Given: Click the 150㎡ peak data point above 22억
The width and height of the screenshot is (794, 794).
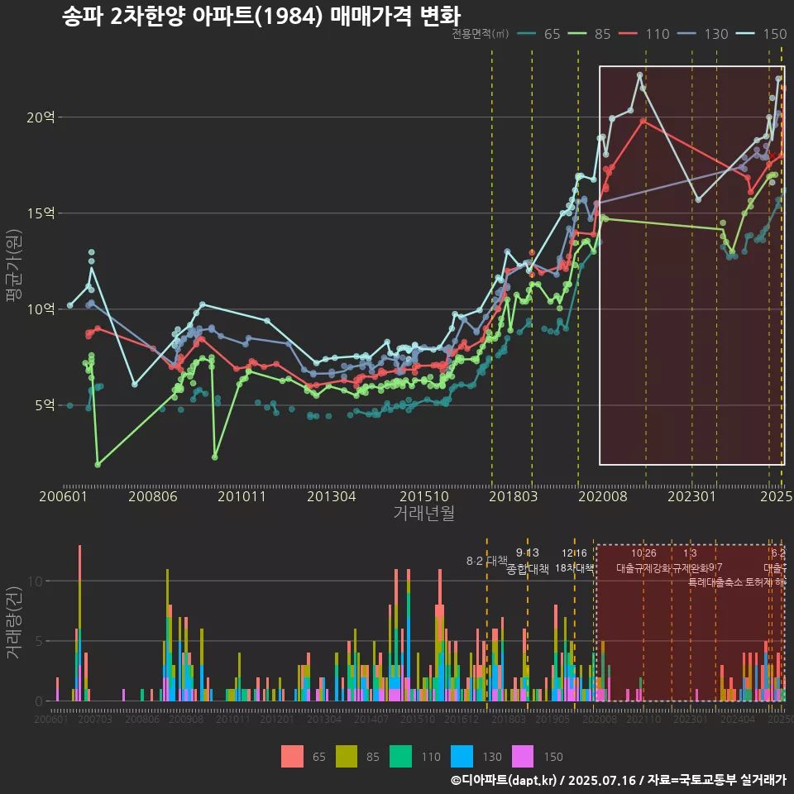Looking at the screenshot, I should point(639,75).
